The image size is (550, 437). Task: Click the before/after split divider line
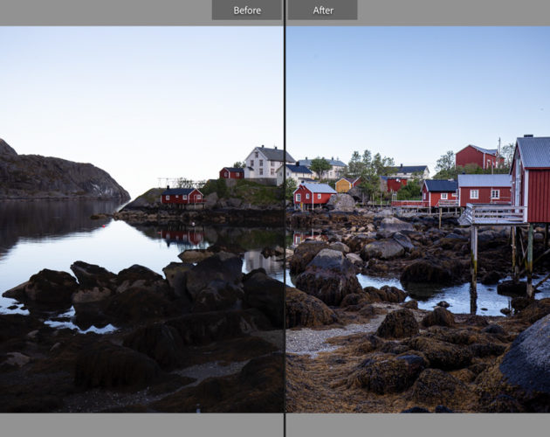pos(285,218)
